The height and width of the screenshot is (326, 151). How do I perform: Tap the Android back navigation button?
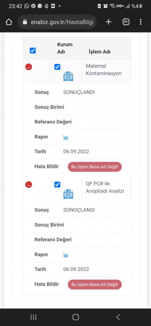[x=118, y=317]
